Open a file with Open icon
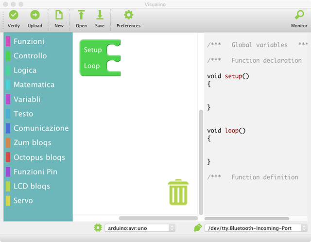Viewport: 311px width, 242px height. coord(81,16)
